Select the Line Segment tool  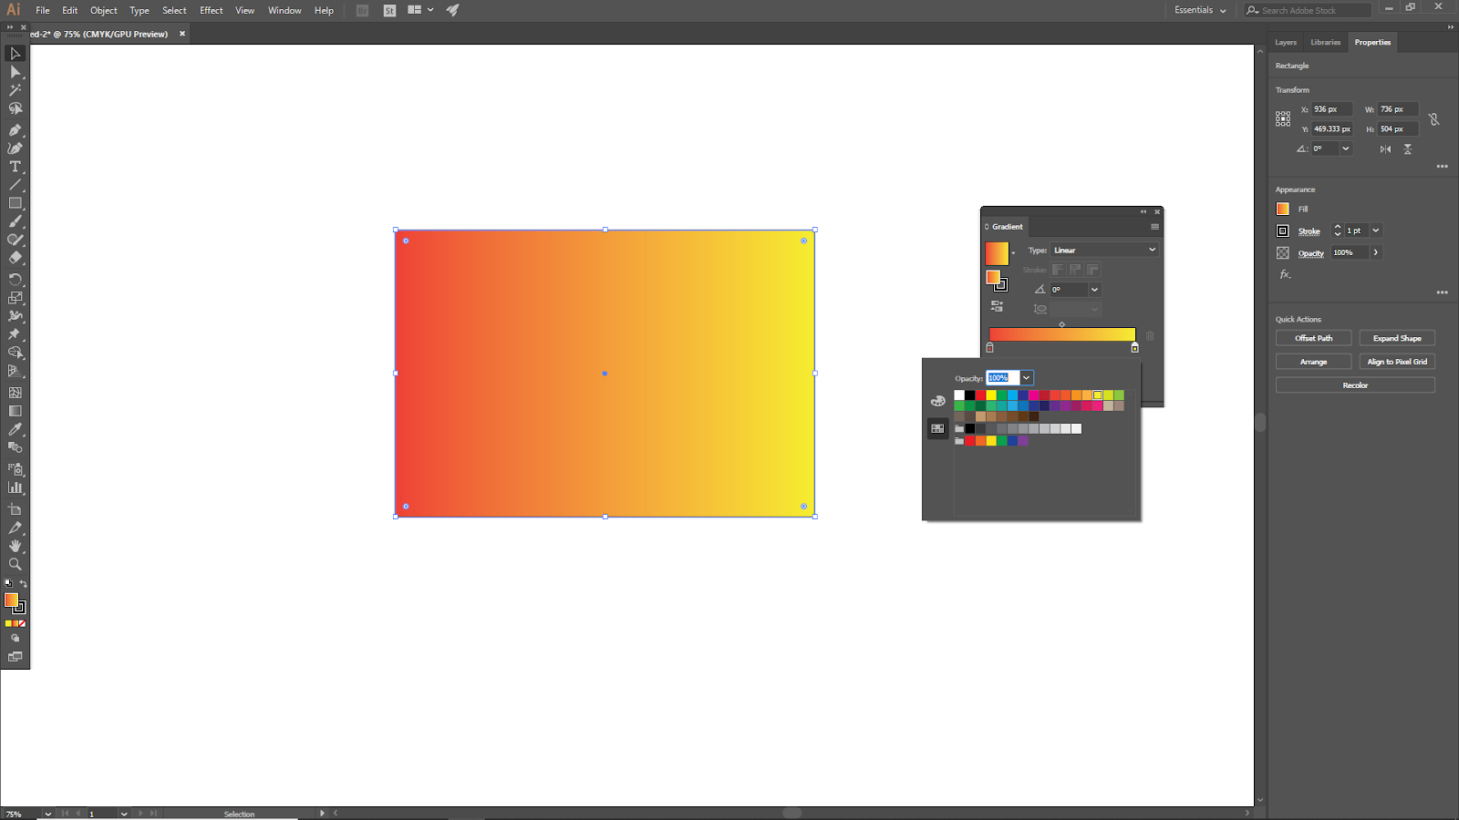coord(16,185)
